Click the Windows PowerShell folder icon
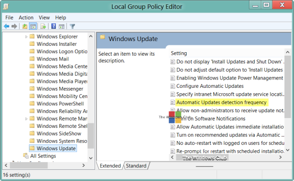 point(32,103)
